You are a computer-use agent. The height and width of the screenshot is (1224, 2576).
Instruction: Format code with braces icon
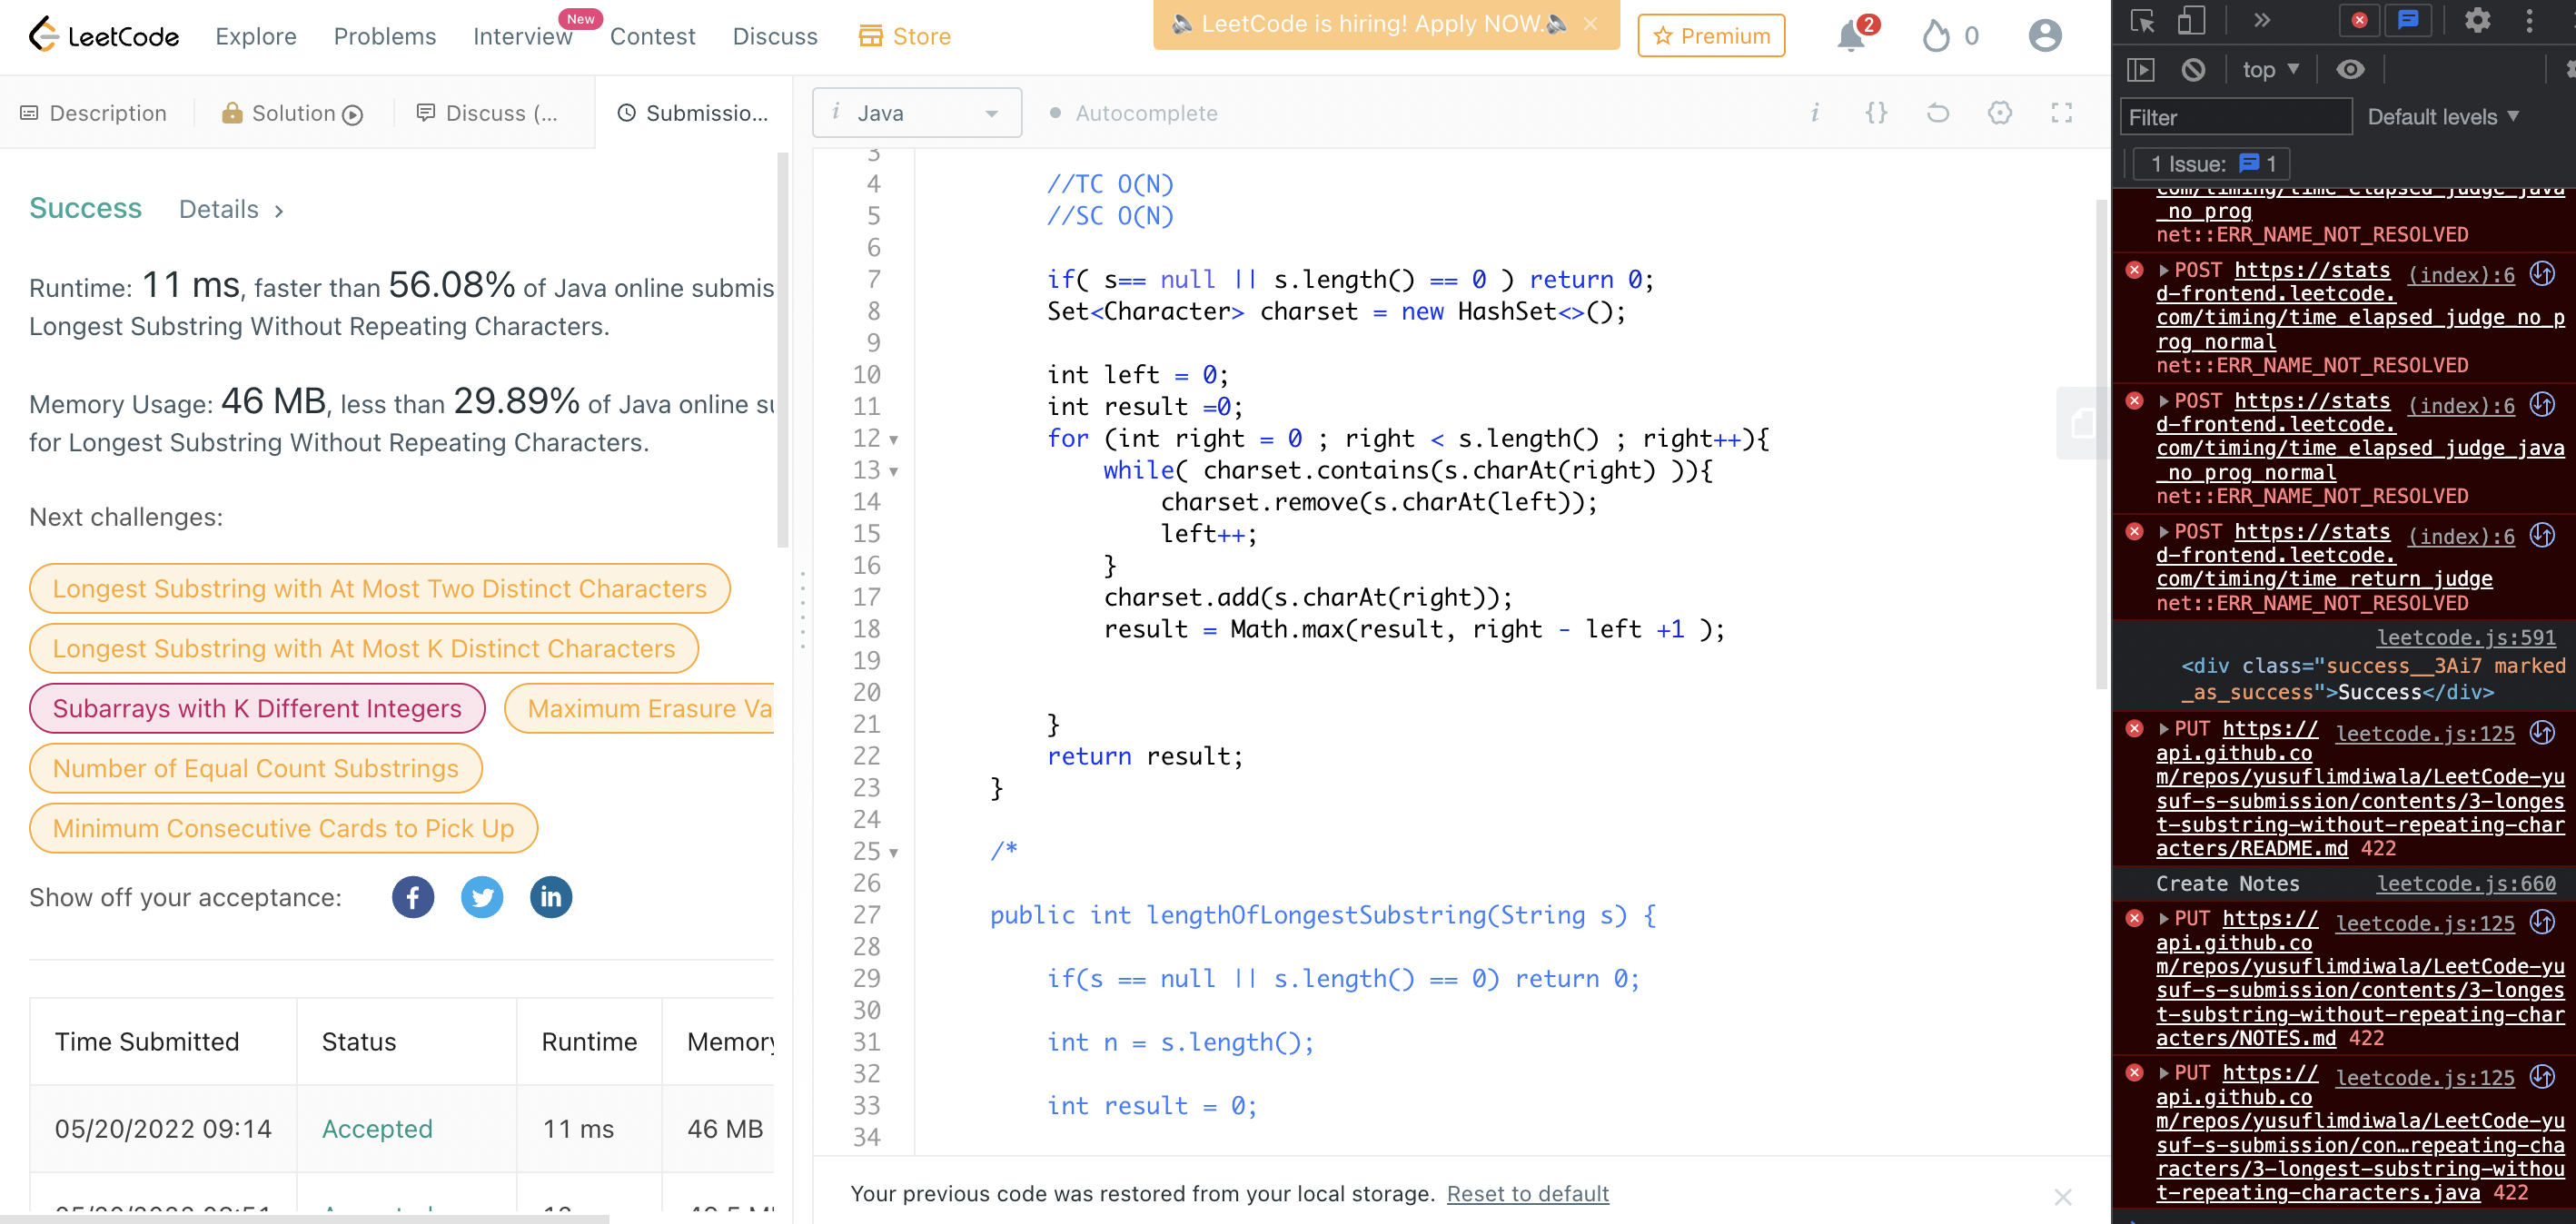(1876, 113)
